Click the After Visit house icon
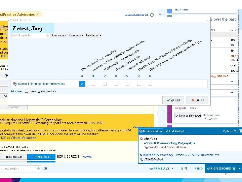This screenshot has height=182, width=242. coord(142,139)
